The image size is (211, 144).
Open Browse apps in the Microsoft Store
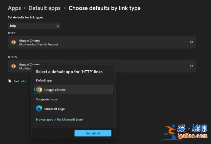tap(59, 119)
